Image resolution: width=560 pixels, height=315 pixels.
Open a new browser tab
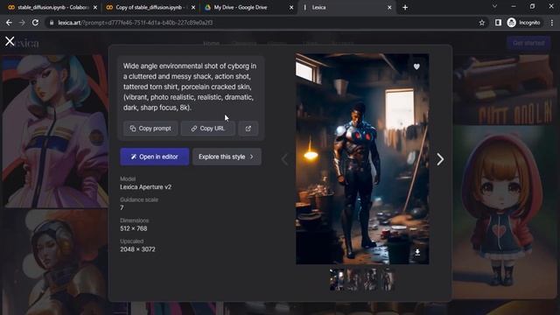click(x=405, y=8)
